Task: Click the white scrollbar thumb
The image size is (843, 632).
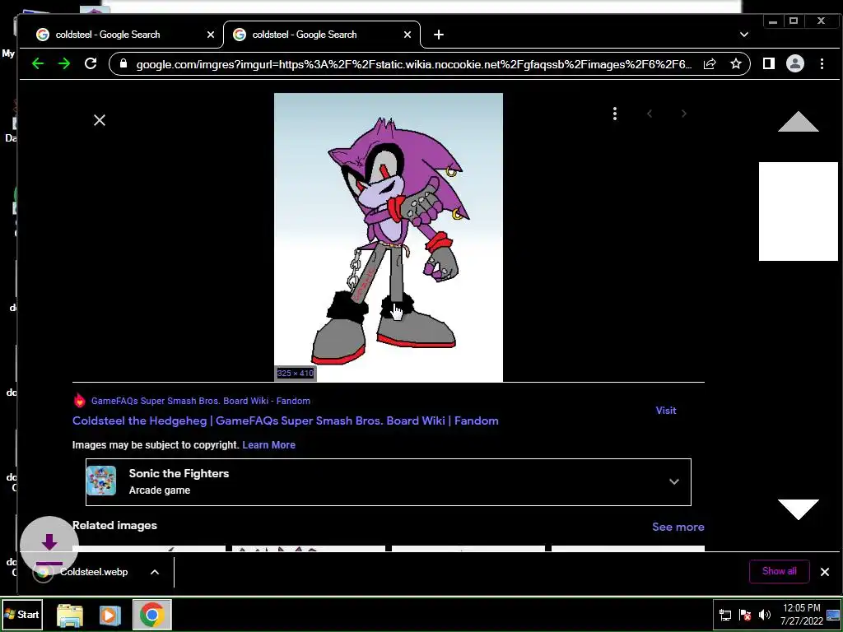Action: pyautogui.click(x=798, y=211)
